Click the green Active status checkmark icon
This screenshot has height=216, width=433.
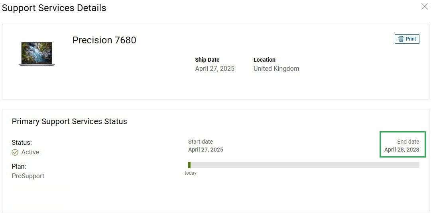[15, 152]
